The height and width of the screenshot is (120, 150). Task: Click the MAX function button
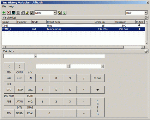click(x=9, y=78)
